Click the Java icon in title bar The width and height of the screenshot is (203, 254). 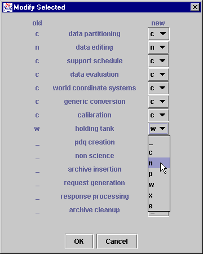click(8, 7)
